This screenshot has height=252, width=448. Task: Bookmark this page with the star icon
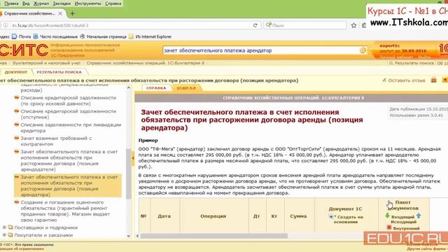click(353, 25)
